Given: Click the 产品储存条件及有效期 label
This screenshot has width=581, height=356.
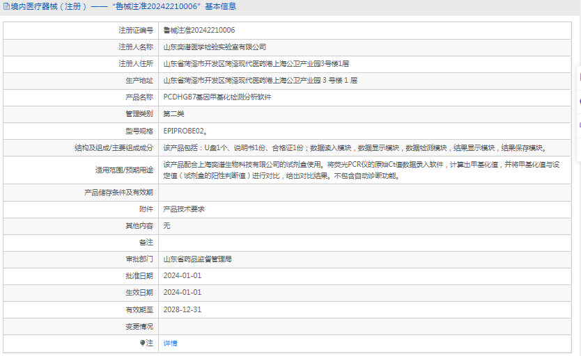Looking at the screenshot, I should pos(118,193).
